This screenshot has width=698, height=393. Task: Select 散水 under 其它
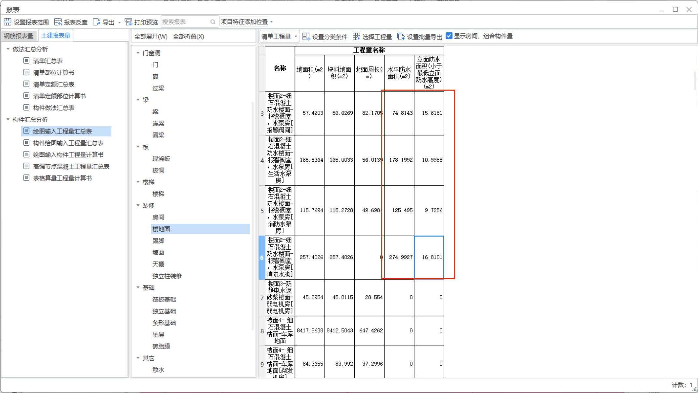tap(158, 370)
